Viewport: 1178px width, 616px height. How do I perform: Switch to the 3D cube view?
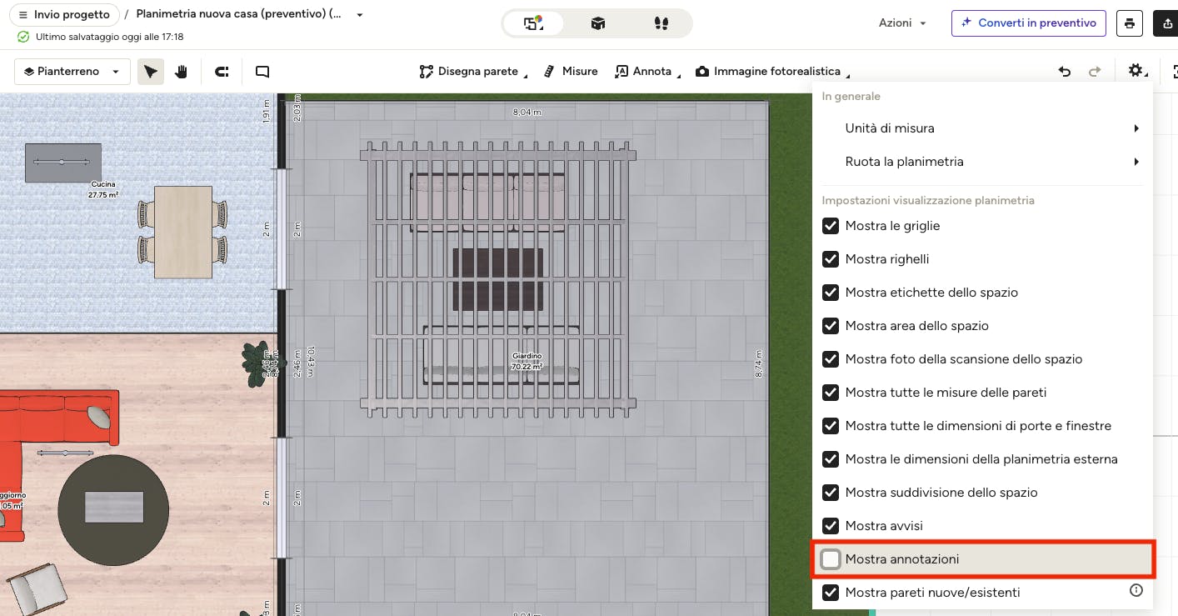(x=597, y=23)
